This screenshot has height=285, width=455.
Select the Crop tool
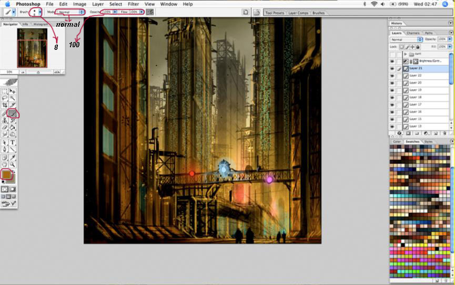click(5, 105)
